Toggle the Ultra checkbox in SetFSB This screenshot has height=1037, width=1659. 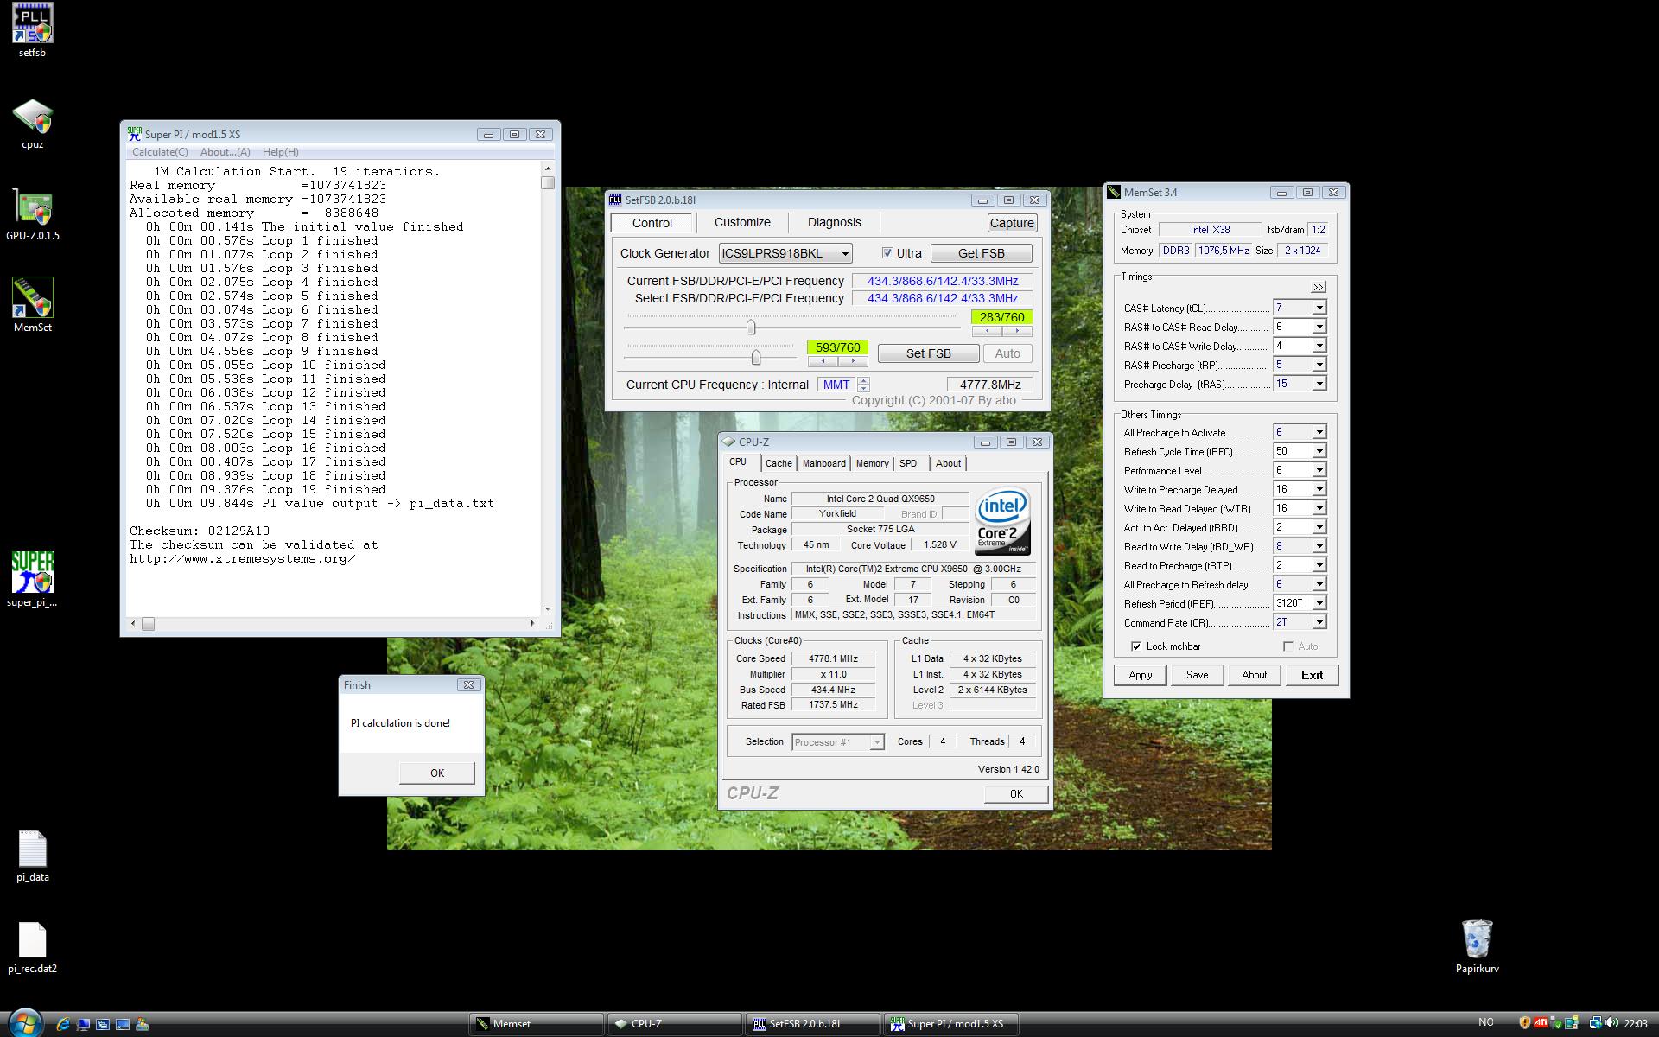point(887,253)
